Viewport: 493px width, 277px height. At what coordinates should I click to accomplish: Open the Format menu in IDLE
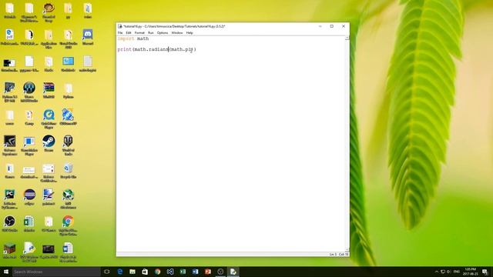pos(139,32)
